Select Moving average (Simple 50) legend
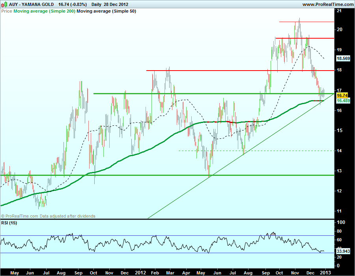The image size is (355, 276). [106, 11]
